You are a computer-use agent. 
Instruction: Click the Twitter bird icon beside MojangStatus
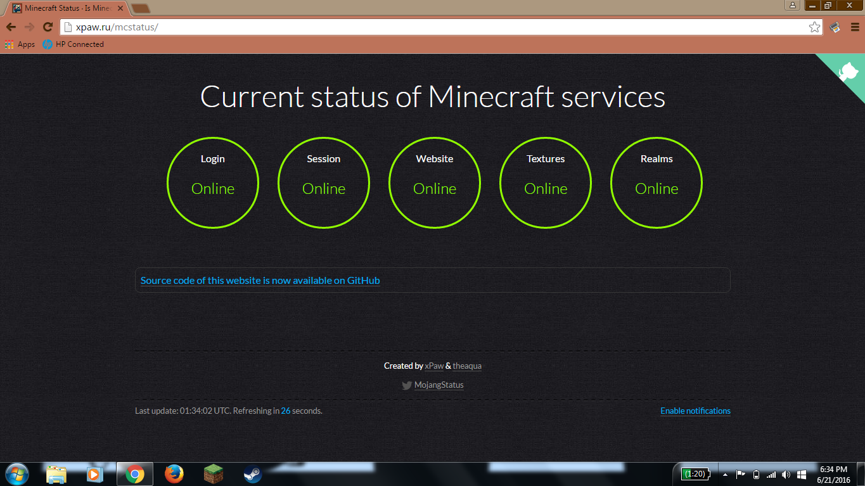(x=407, y=385)
